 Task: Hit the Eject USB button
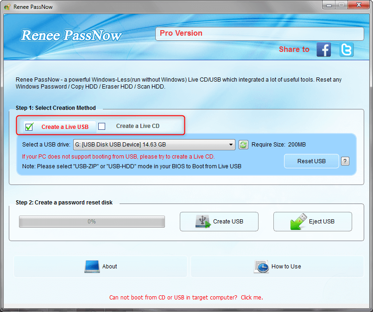point(312,222)
